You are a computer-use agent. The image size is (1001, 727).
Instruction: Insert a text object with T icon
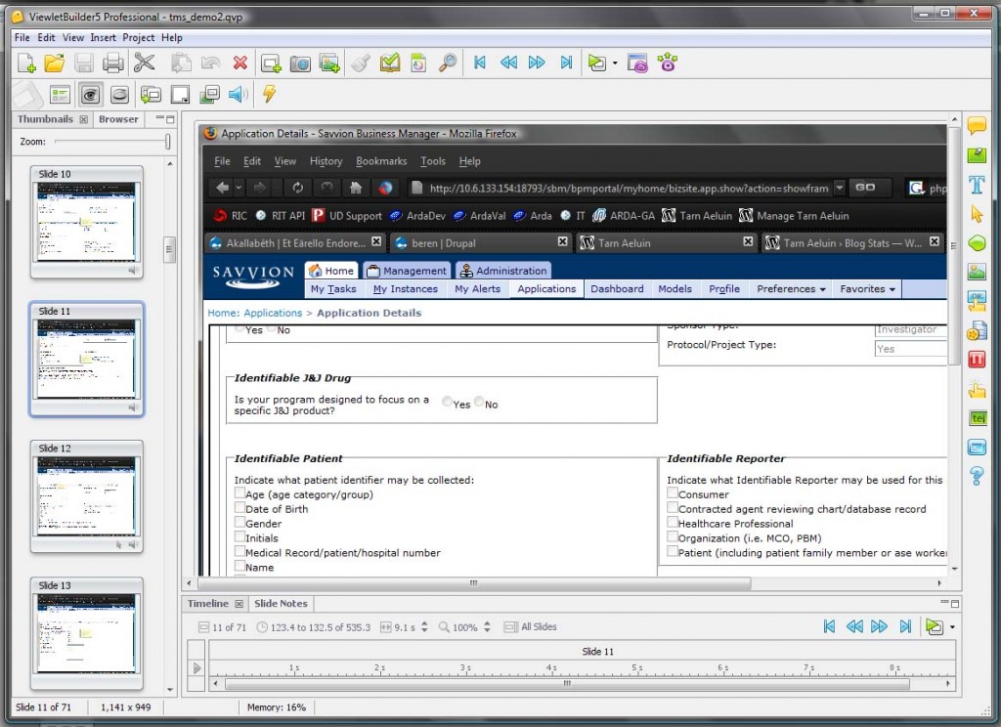click(x=976, y=185)
